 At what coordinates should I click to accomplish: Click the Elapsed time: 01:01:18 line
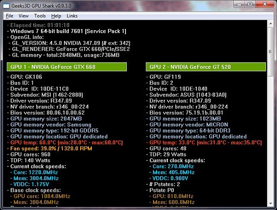[x=38, y=25]
